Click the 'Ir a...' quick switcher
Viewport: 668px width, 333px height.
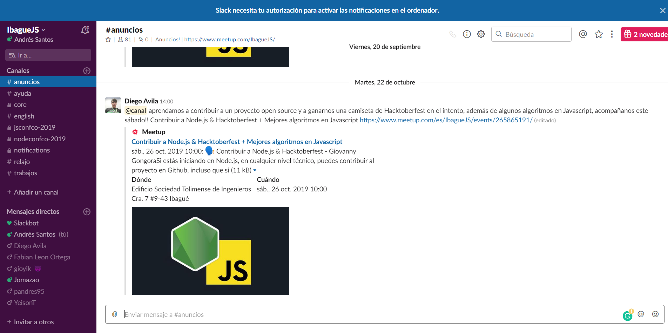(48, 55)
